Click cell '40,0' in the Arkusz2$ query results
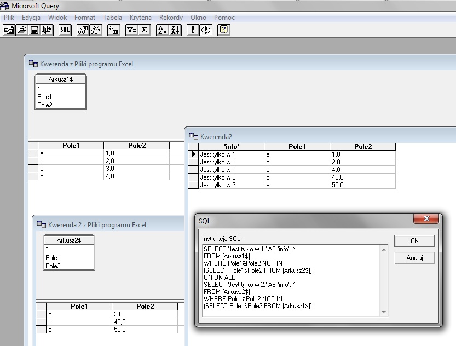The width and height of the screenshot is (456, 346). click(145, 322)
